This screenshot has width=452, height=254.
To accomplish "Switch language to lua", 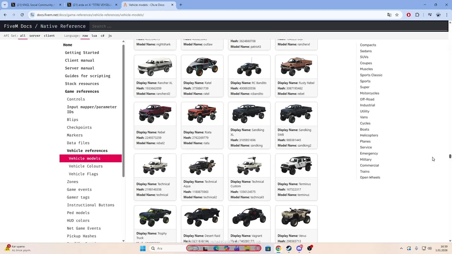I will (94, 36).
